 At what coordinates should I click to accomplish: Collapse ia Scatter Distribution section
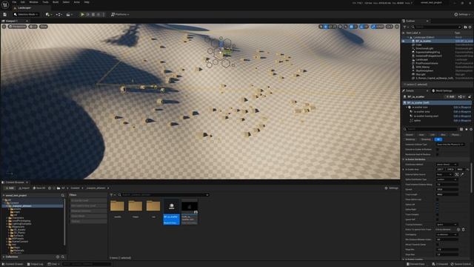403,159
